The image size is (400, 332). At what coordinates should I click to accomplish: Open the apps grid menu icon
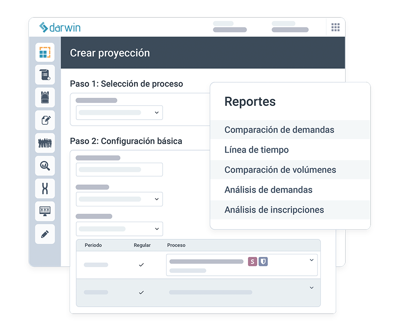(x=335, y=27)
